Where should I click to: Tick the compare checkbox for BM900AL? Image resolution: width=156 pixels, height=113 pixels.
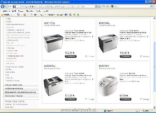tap(141, 56)
